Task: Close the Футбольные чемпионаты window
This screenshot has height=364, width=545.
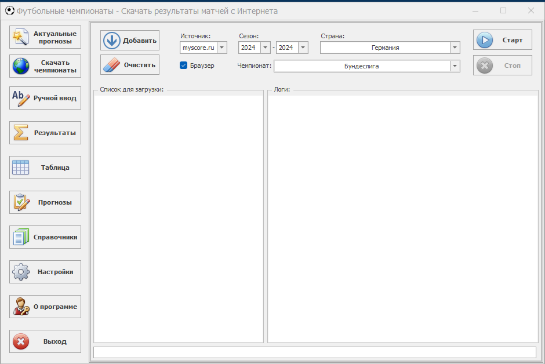Action: (x=531, y=11)
